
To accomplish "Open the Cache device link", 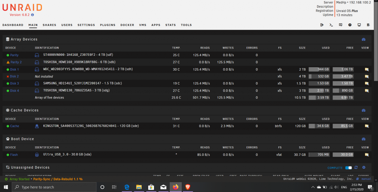I will [14, 126].
